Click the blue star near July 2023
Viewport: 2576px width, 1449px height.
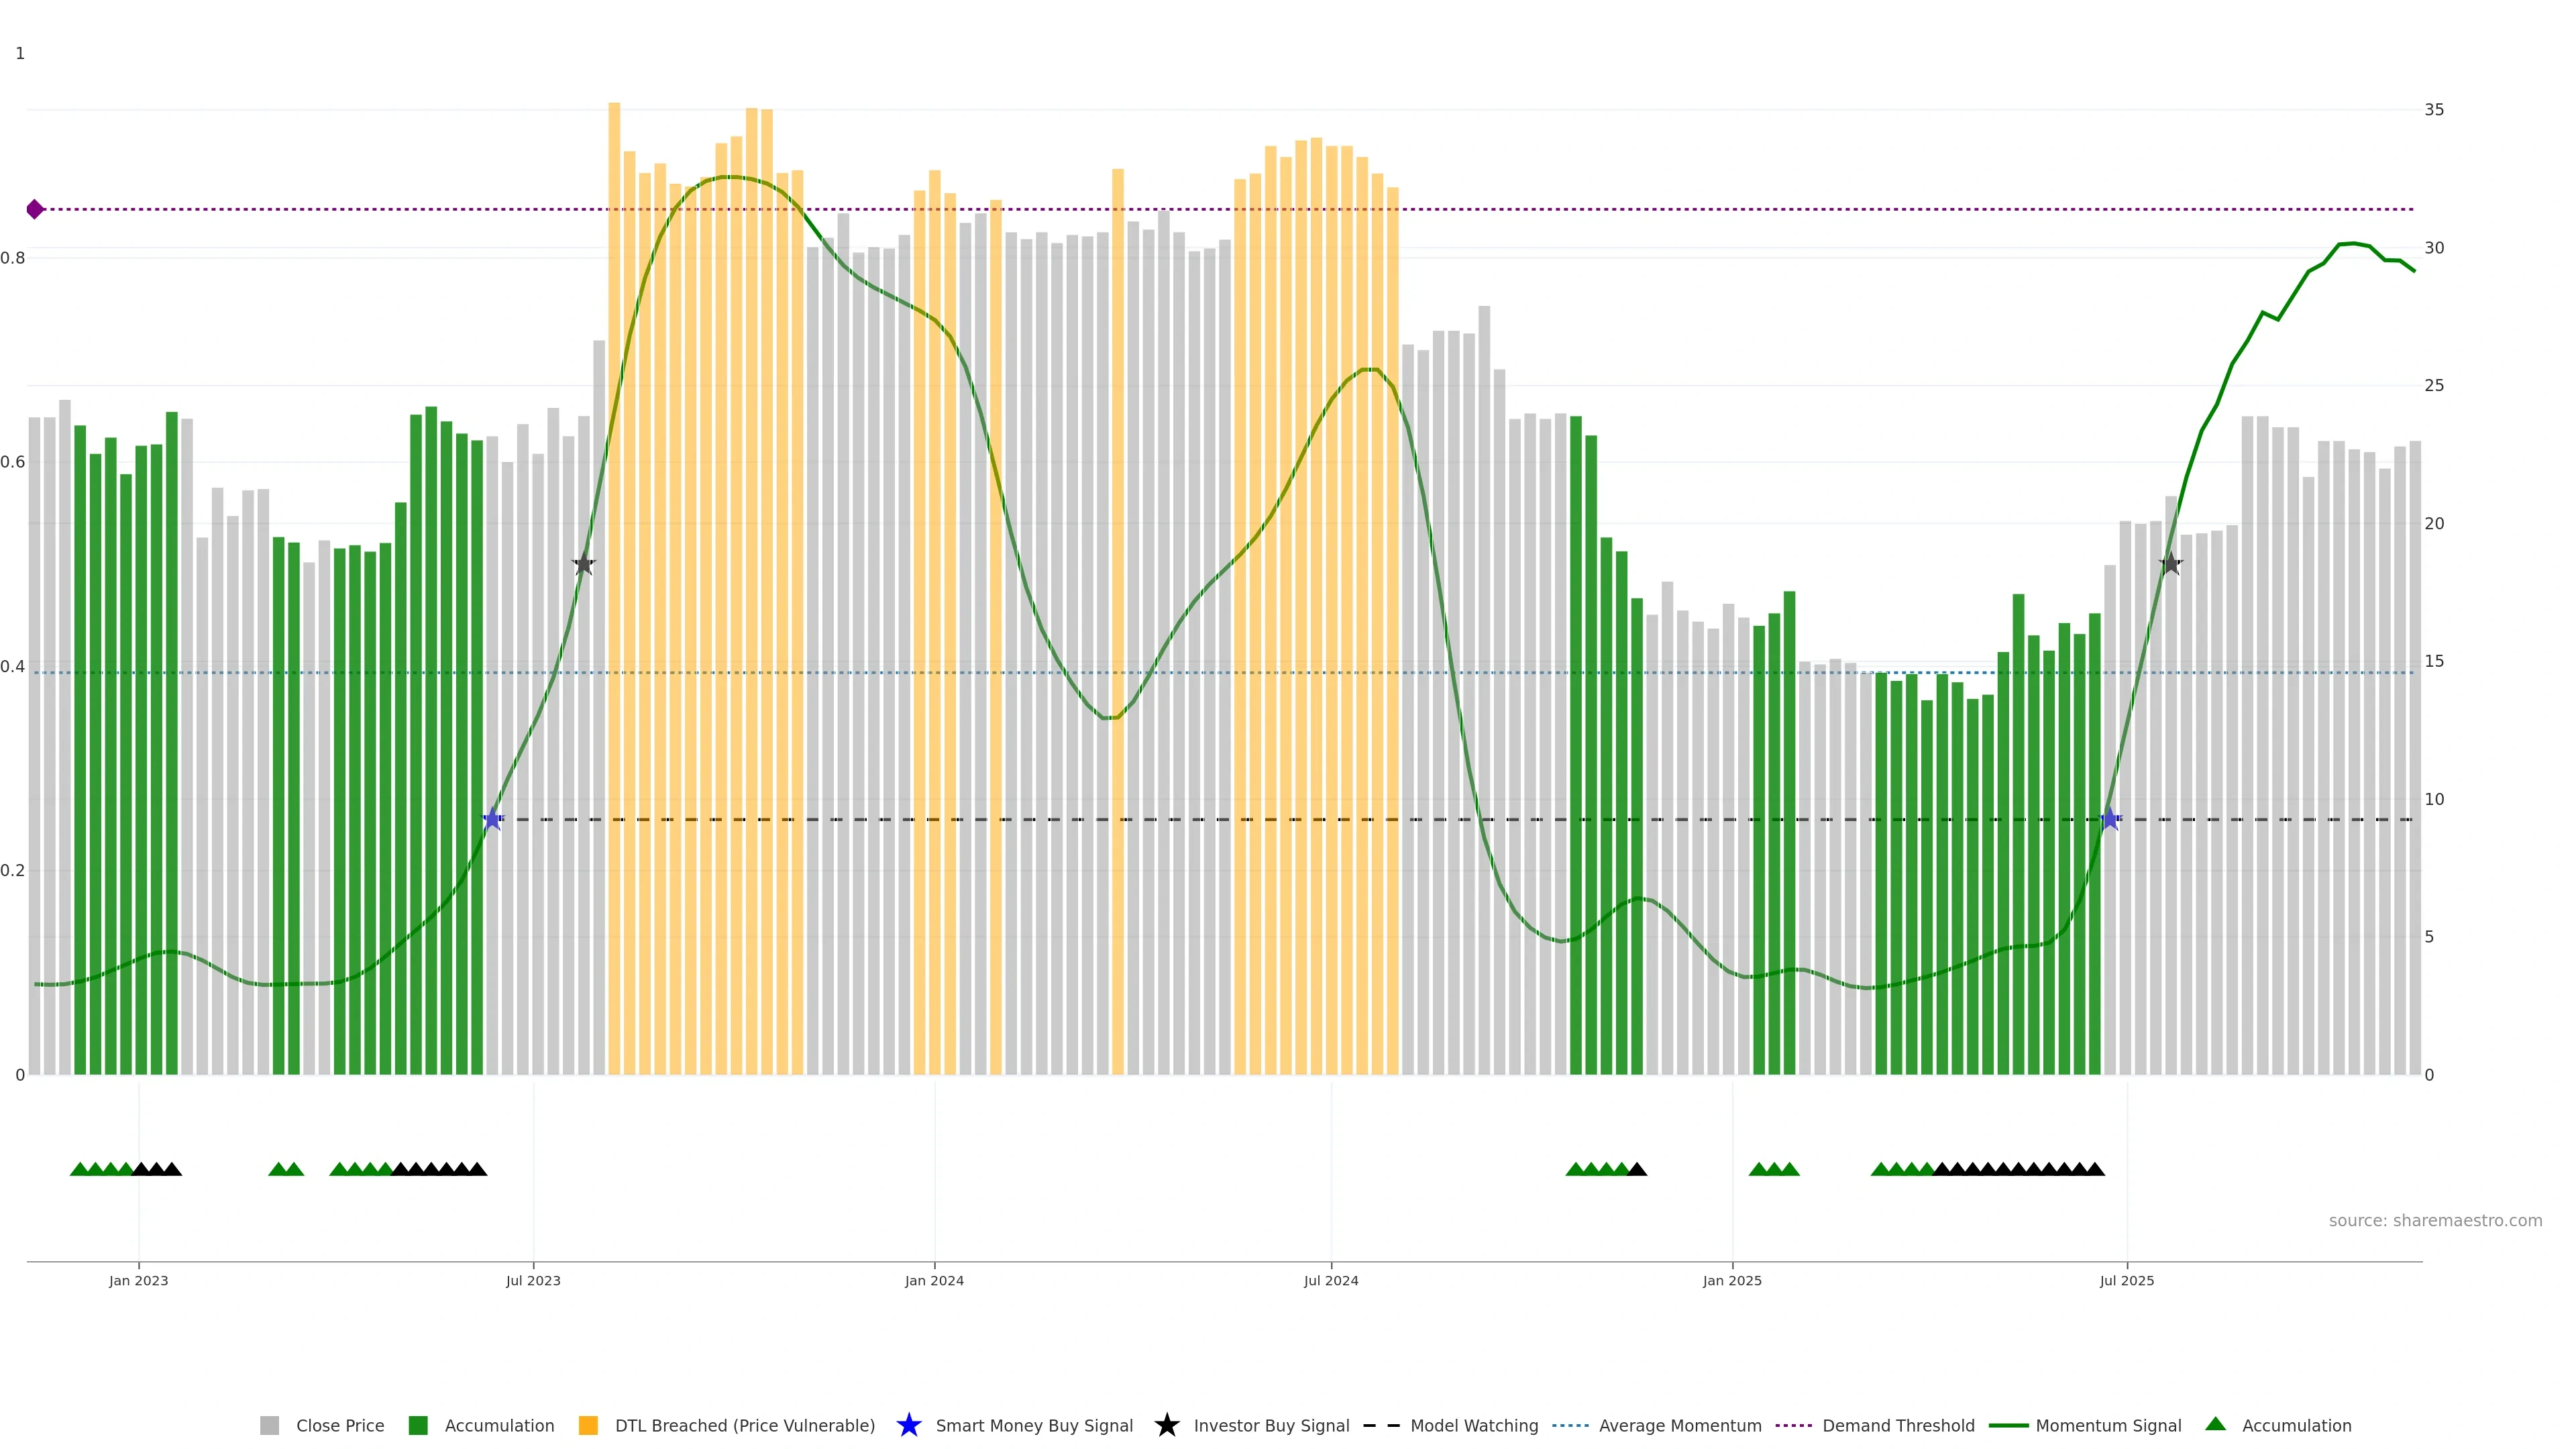[x=492, y=819]
